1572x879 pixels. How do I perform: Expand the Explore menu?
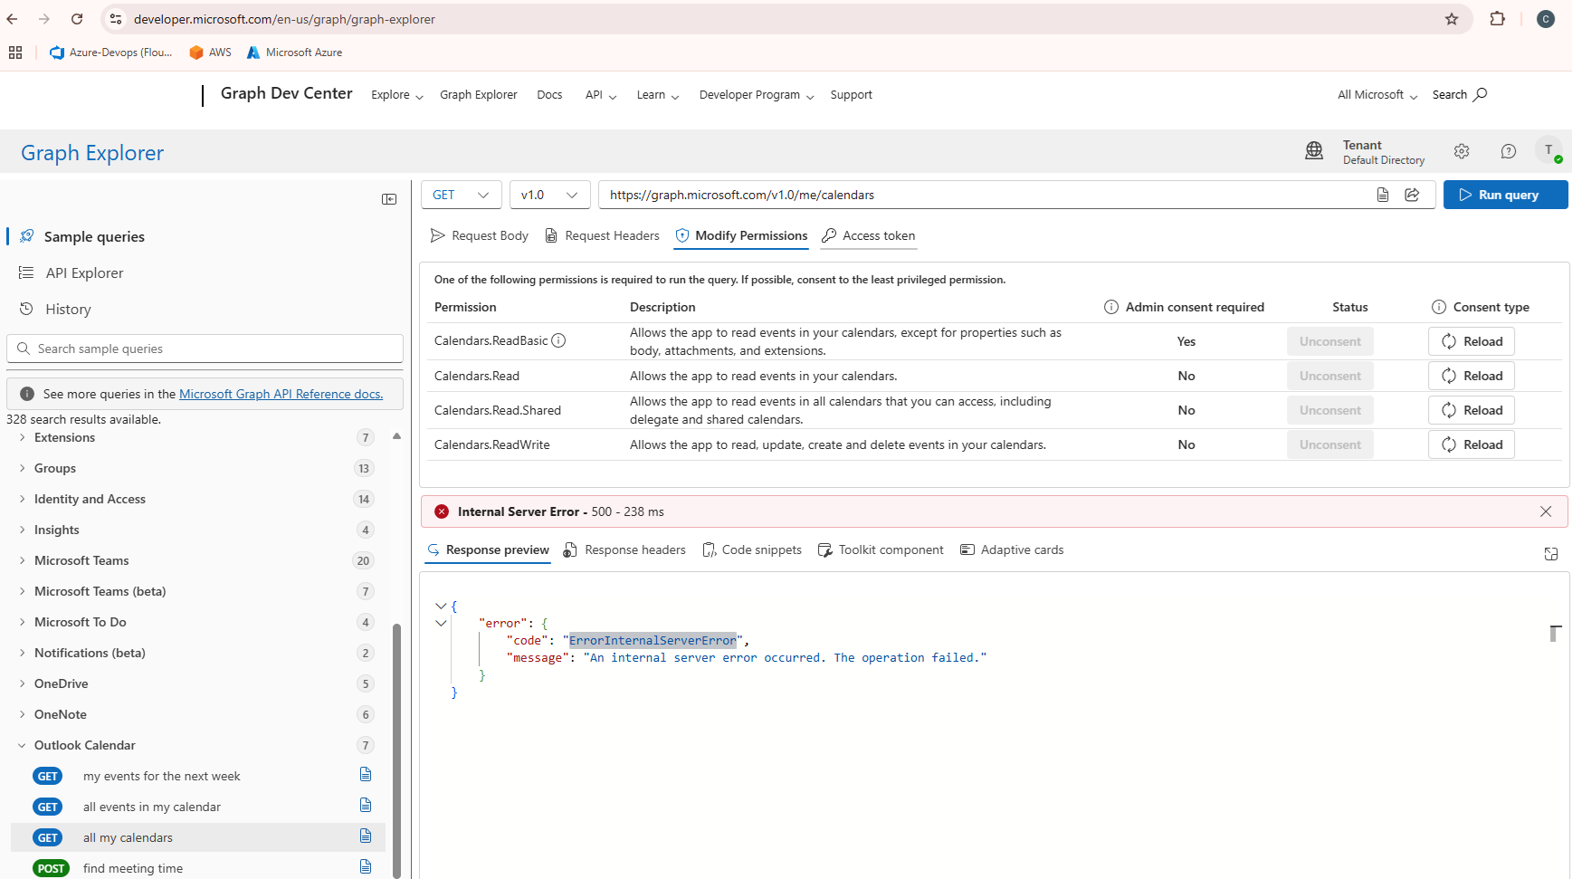tap(397, 95)
